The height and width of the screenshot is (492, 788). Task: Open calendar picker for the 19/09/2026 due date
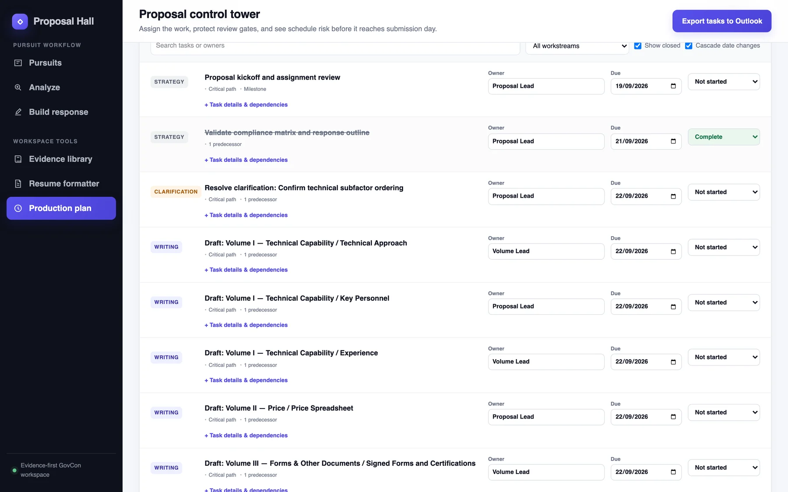tap(673, 86)
